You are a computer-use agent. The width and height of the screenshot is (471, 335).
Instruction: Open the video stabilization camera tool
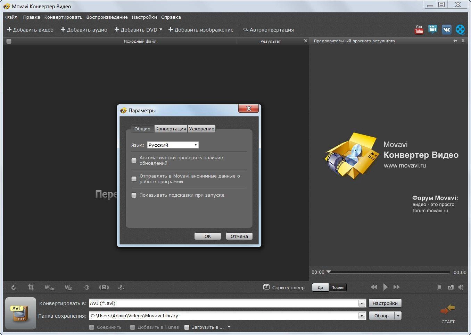coord(104,287)
